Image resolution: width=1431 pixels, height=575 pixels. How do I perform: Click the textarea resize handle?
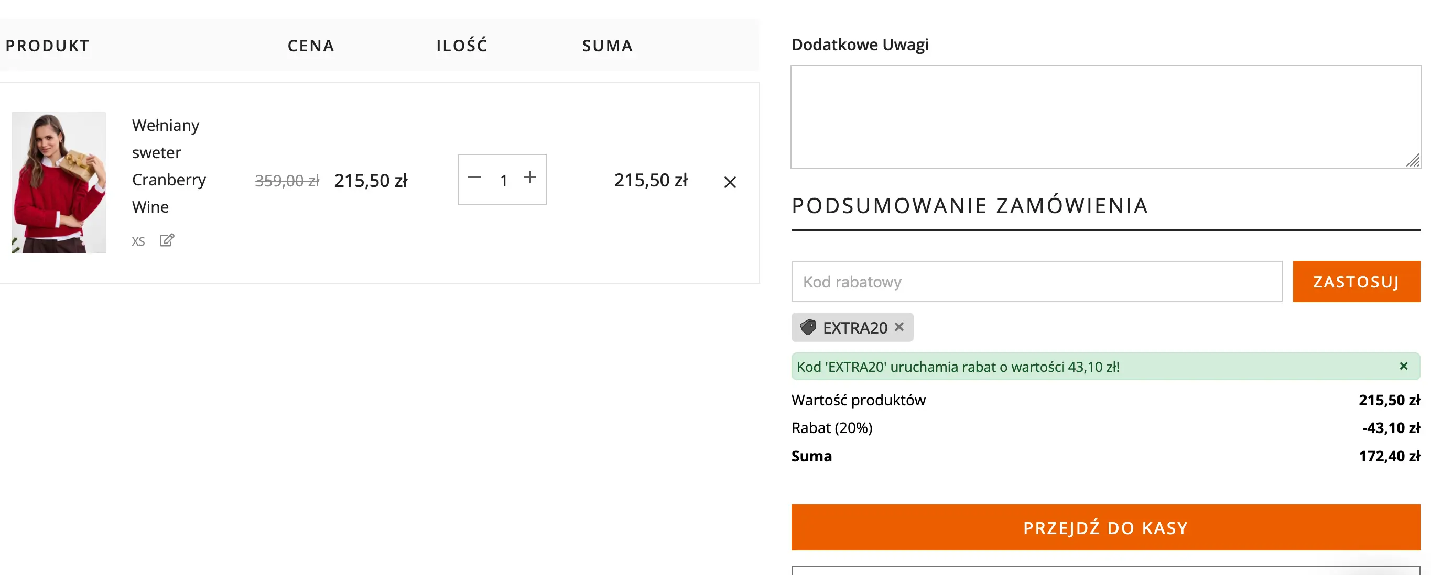(1413, 161)
